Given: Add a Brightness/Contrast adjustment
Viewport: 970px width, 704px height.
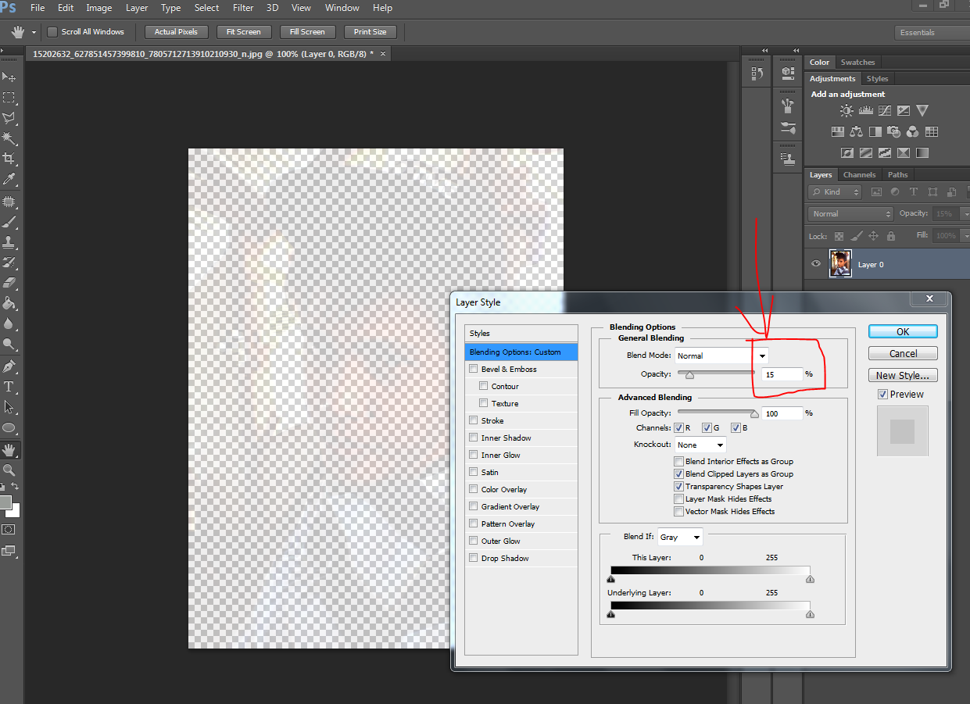Looking at the screenshot, I should pyautogui.click(x=847, y=111).
